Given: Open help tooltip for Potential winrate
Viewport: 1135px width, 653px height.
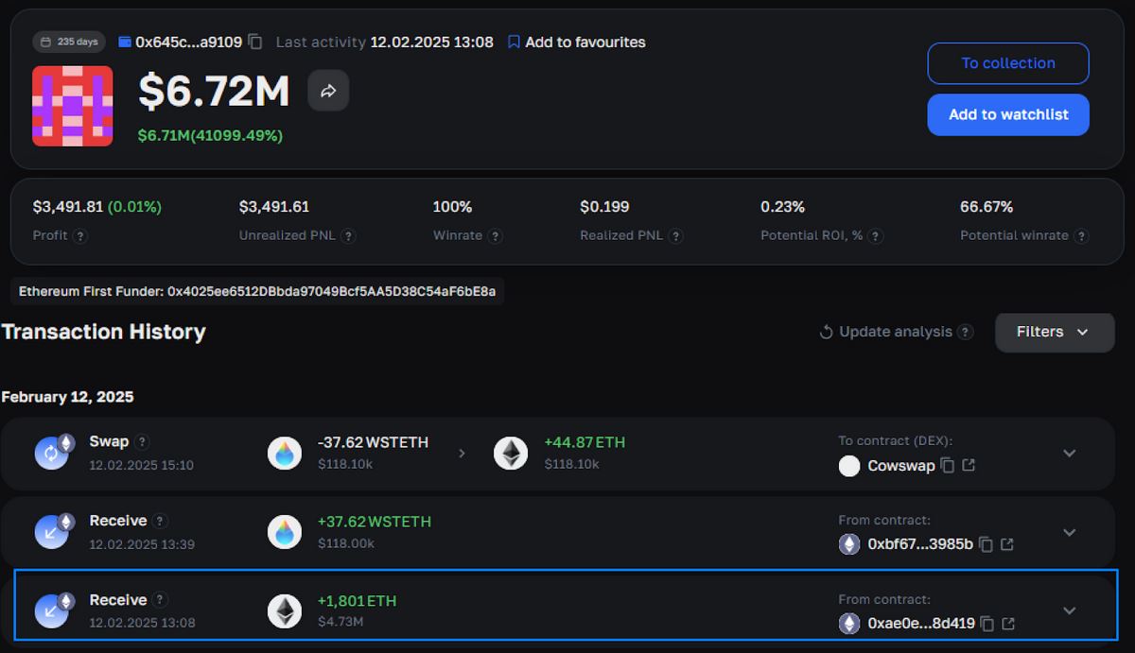Looking at the screenshot, I should (x=1081, y=235).
